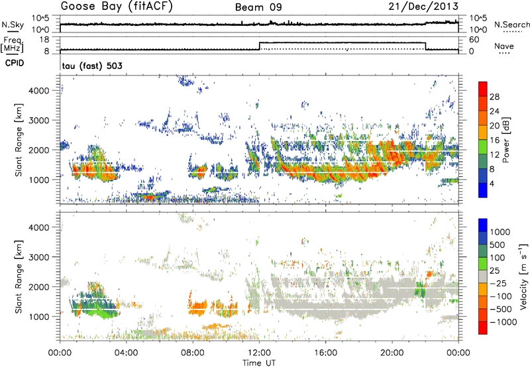
Task: Click the frequency step-down near 22:00 UT
Action: tap(425, 46)
